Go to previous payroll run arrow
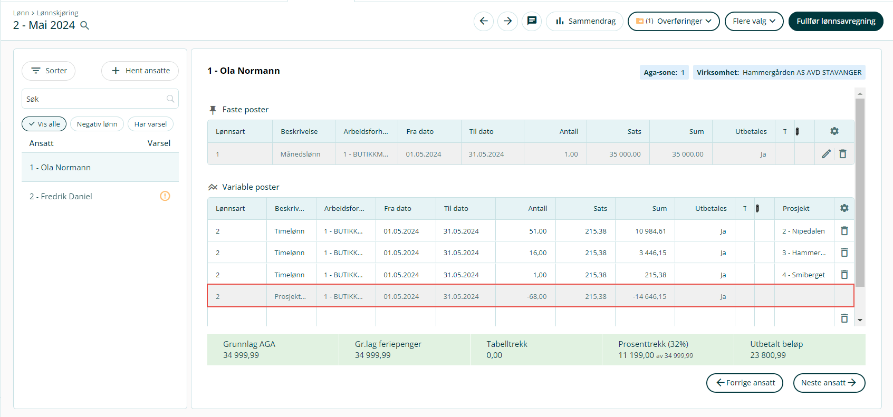The image size is (893, 417). [x=484, y=21]
